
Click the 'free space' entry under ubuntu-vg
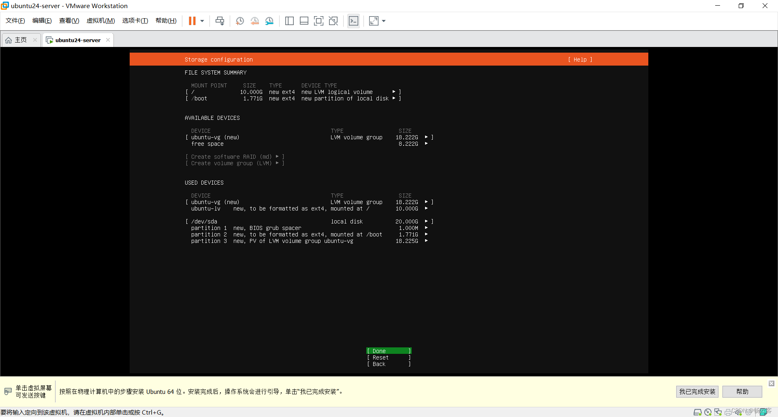click(x=207, y=144)
